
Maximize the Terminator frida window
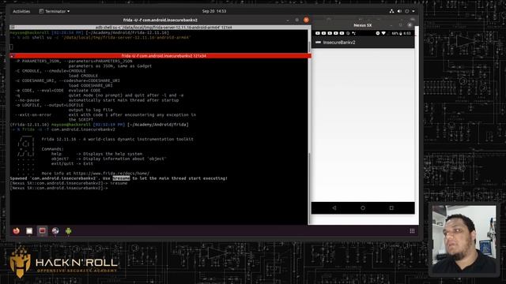point(297,20)
